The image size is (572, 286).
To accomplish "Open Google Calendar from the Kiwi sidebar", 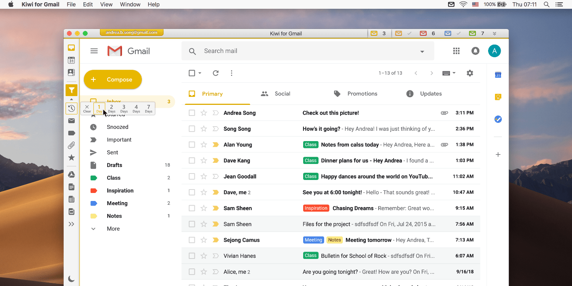I will [71, 60].
